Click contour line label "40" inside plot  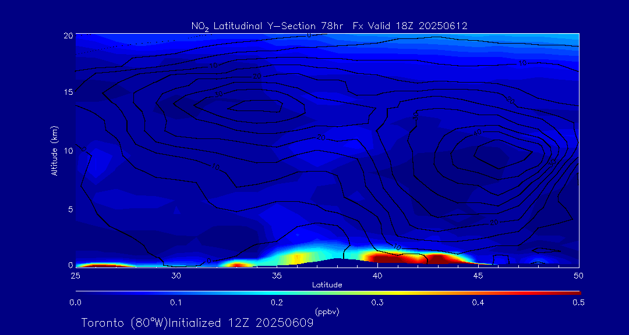coord(478,132)
